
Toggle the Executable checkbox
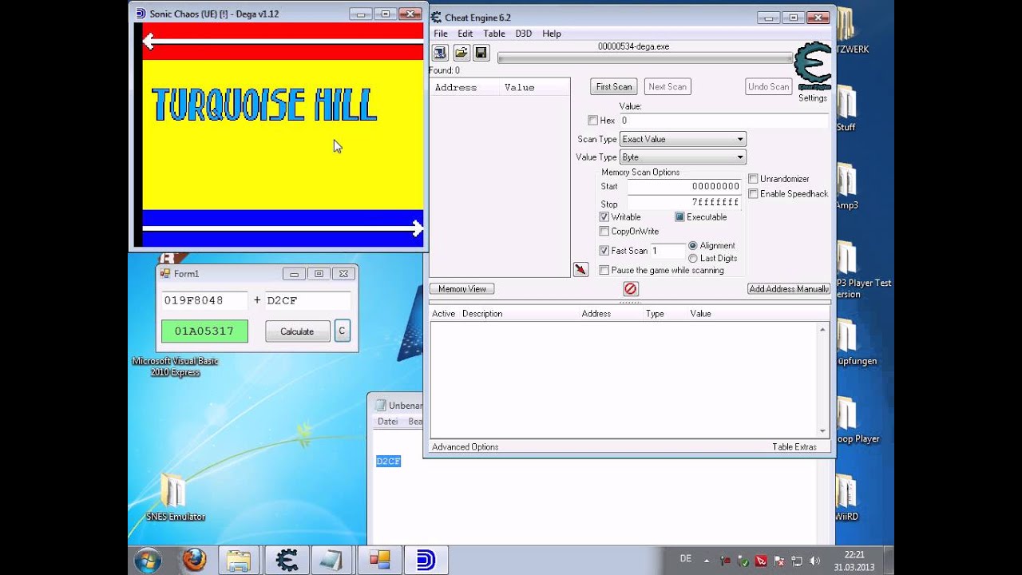coord(679,217)
